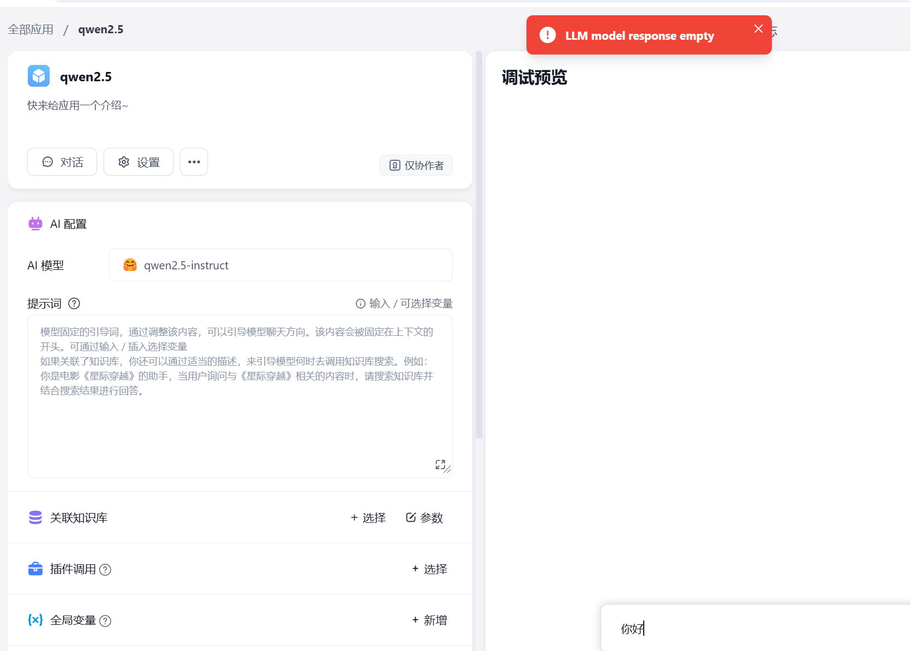Open the 设置 settings button
The height and width of the screenshot is (651, 923).
click(x=139, y=162)
